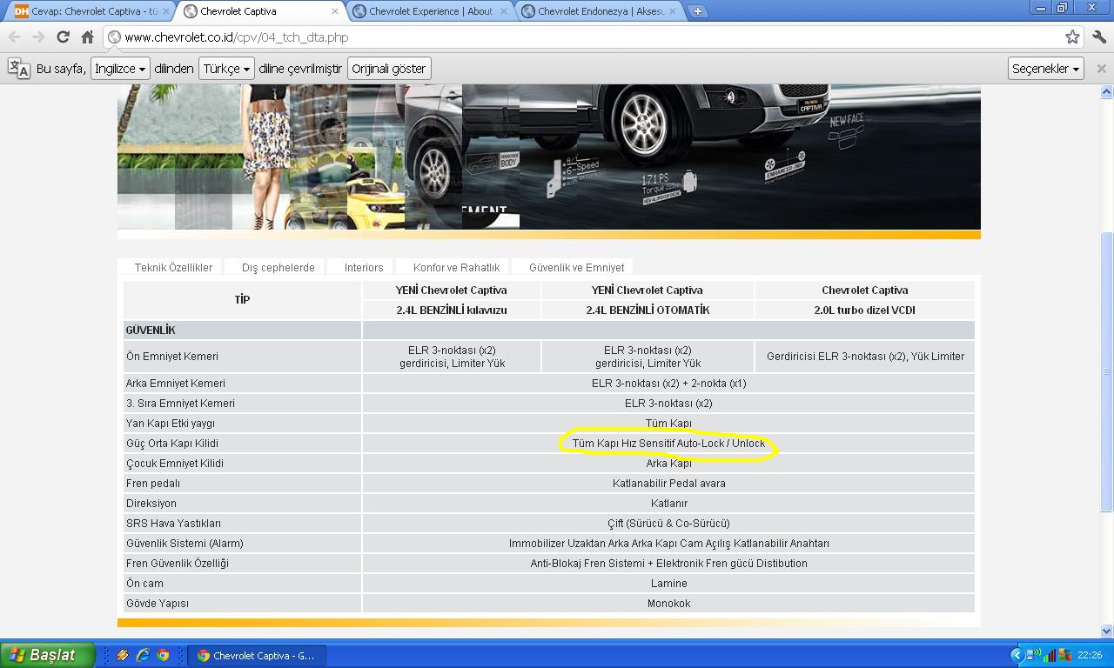Open the target language Türkçe dropdown
Image resolution: width=1114 pixels, height=668 pixels.
click(x=226, y=68)
